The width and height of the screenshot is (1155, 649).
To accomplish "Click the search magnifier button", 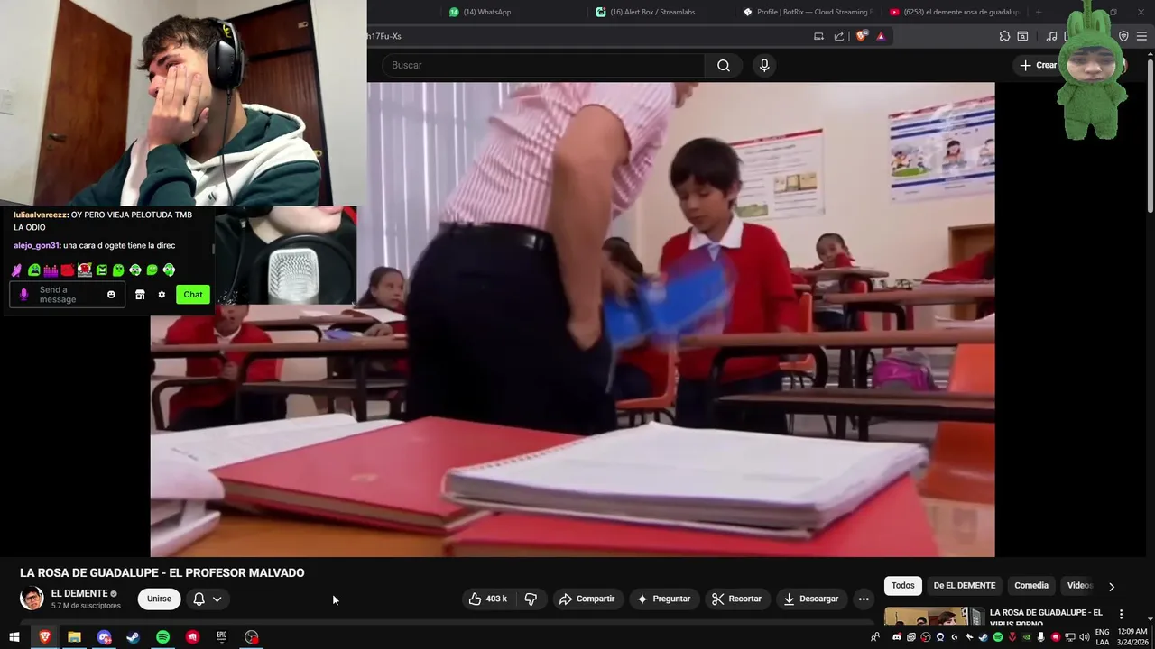I will pos(724,65).
